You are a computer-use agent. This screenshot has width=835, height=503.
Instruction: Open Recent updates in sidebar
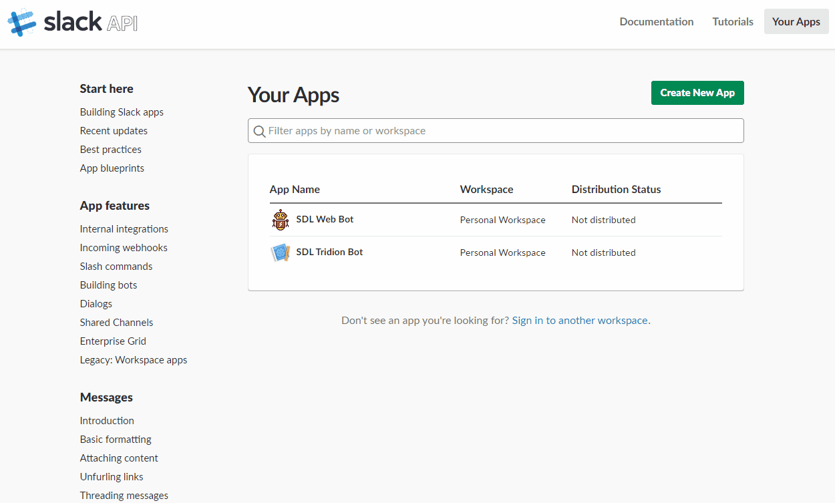coord(114,131)
